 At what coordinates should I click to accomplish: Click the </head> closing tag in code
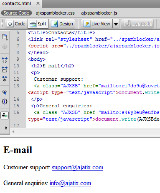click(x=38, y=52)
